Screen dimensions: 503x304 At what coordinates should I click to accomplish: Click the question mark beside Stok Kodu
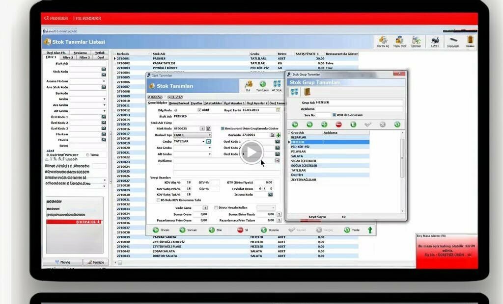pyautogui.click(x=202, y=128)
